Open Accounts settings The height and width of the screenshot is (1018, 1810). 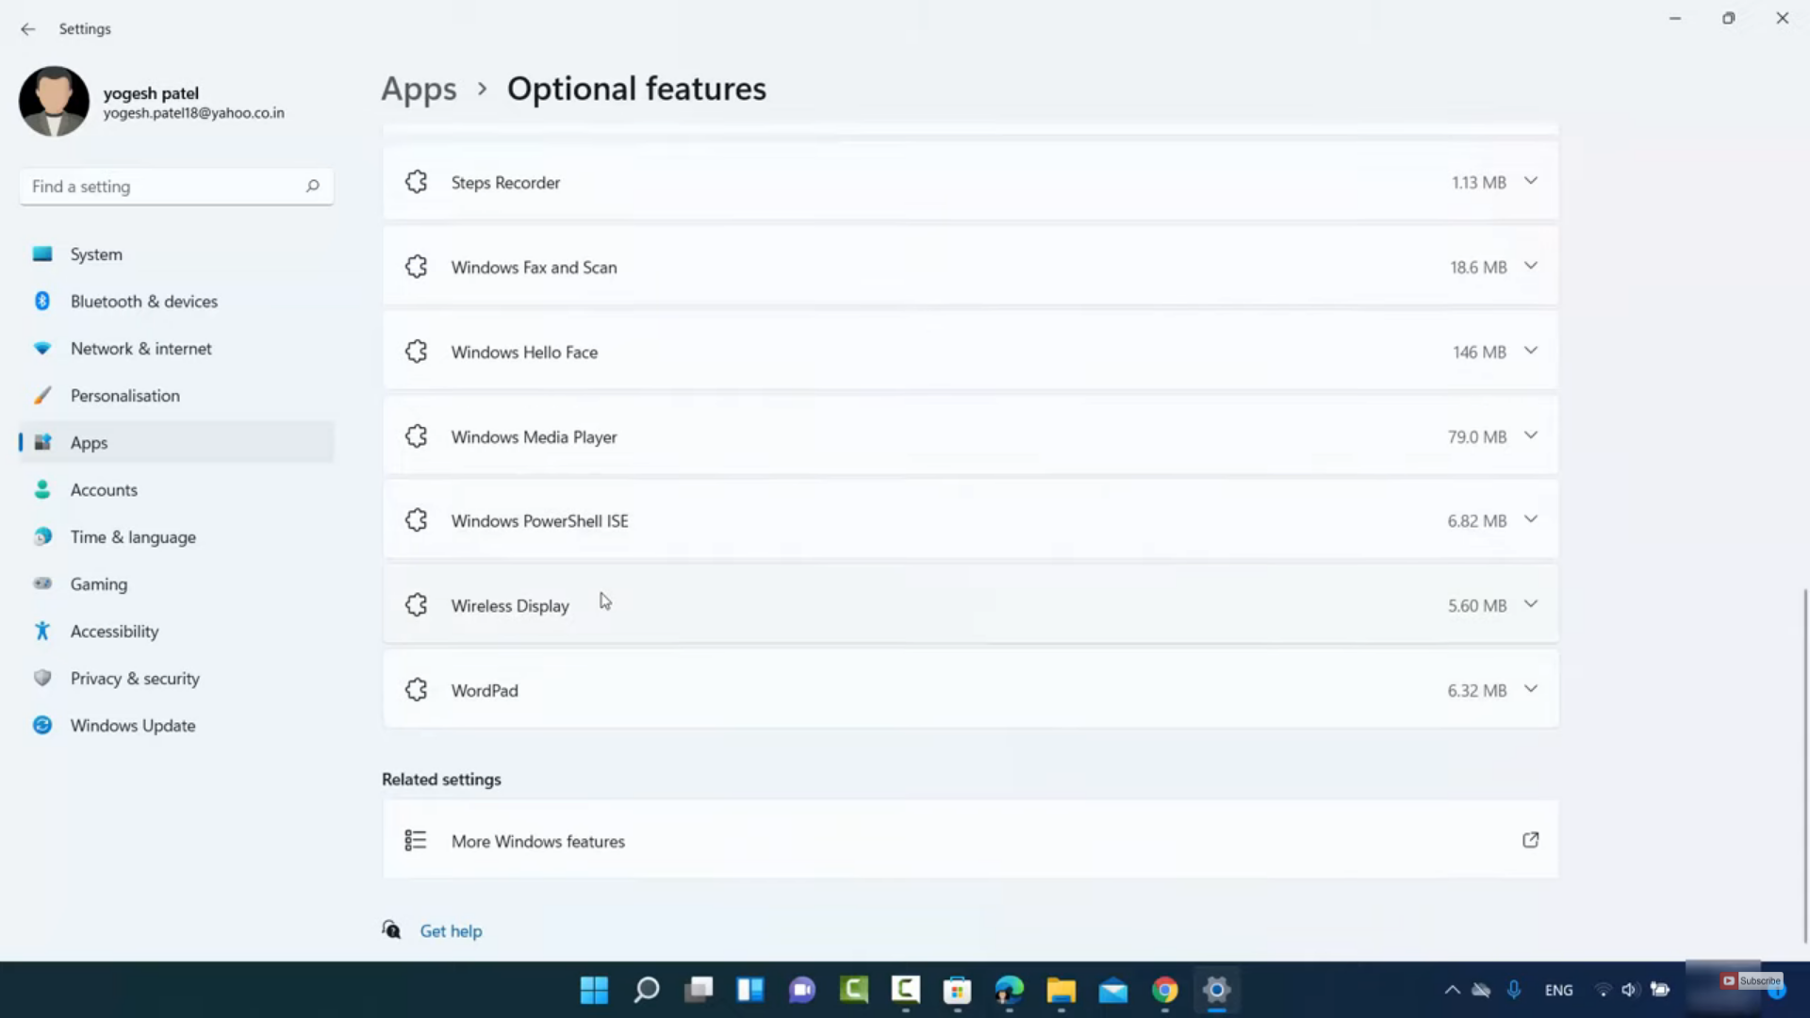176,490
